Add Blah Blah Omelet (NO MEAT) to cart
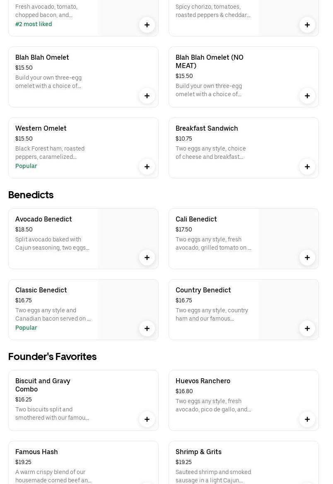Image resolution: width=333 pixels, height=484 pixels. click(307, 96)
